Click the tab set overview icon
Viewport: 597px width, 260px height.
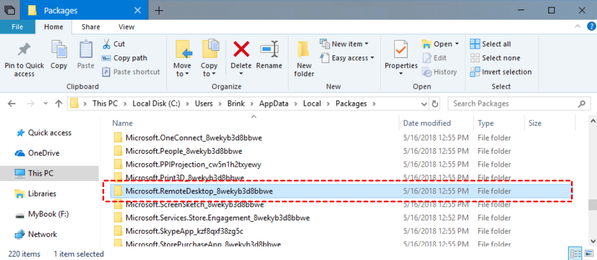point(10,10)
